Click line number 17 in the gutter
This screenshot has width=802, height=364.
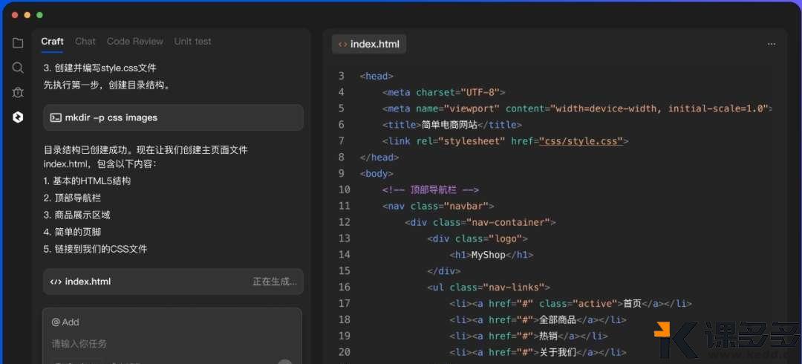[x=345, y=303]
